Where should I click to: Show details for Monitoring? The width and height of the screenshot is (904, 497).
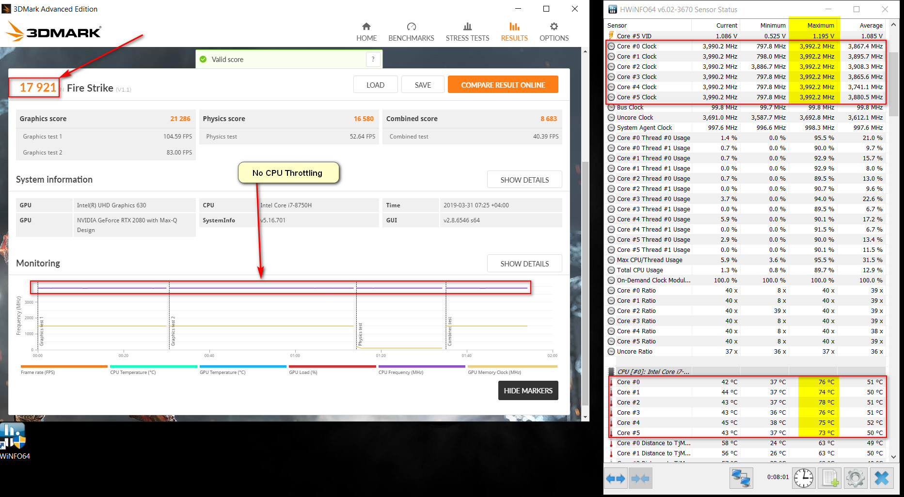coord(524,264)
